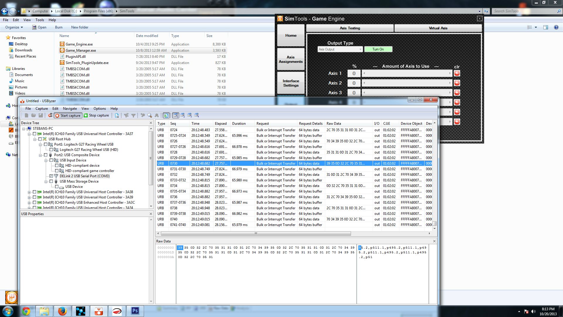Open Firefox from the taskbar
The height and width of the screenshot is (317, 563).
point(62,311)
